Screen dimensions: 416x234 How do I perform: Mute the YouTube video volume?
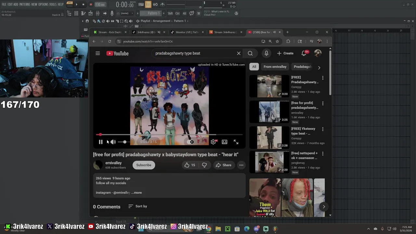click(x=113, y=142)
